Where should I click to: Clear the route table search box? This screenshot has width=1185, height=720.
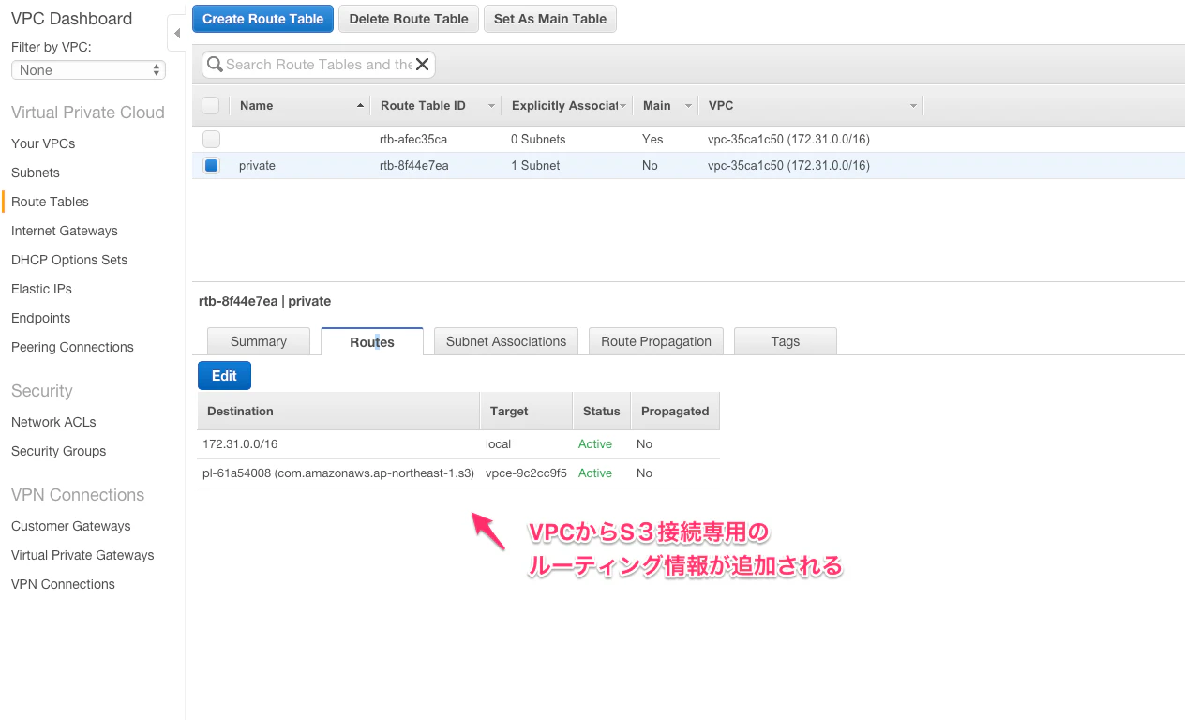[423, 65]
